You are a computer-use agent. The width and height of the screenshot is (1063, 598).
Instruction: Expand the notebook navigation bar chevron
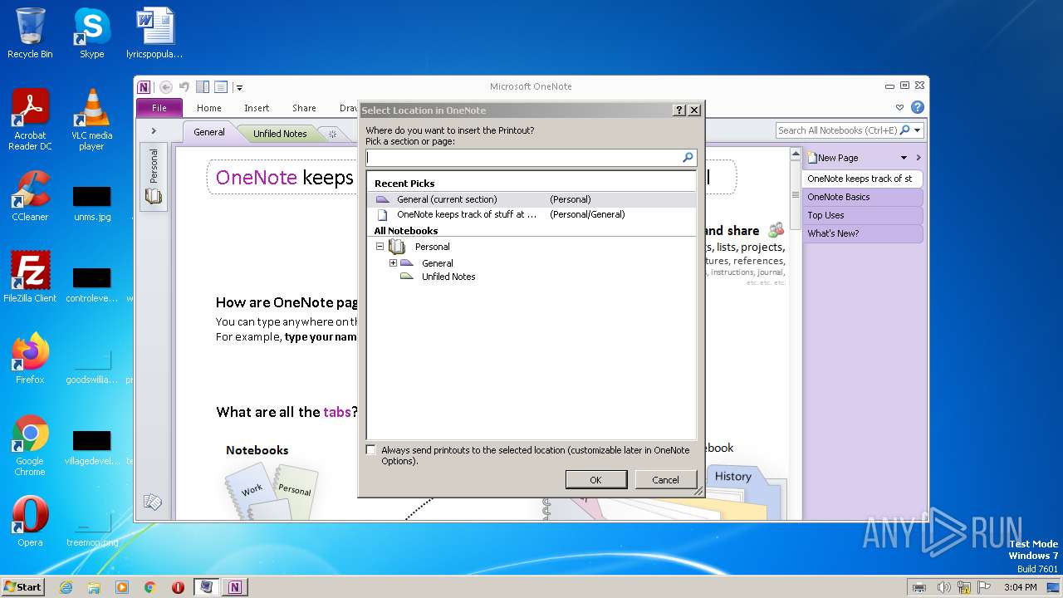click(154, 131)
